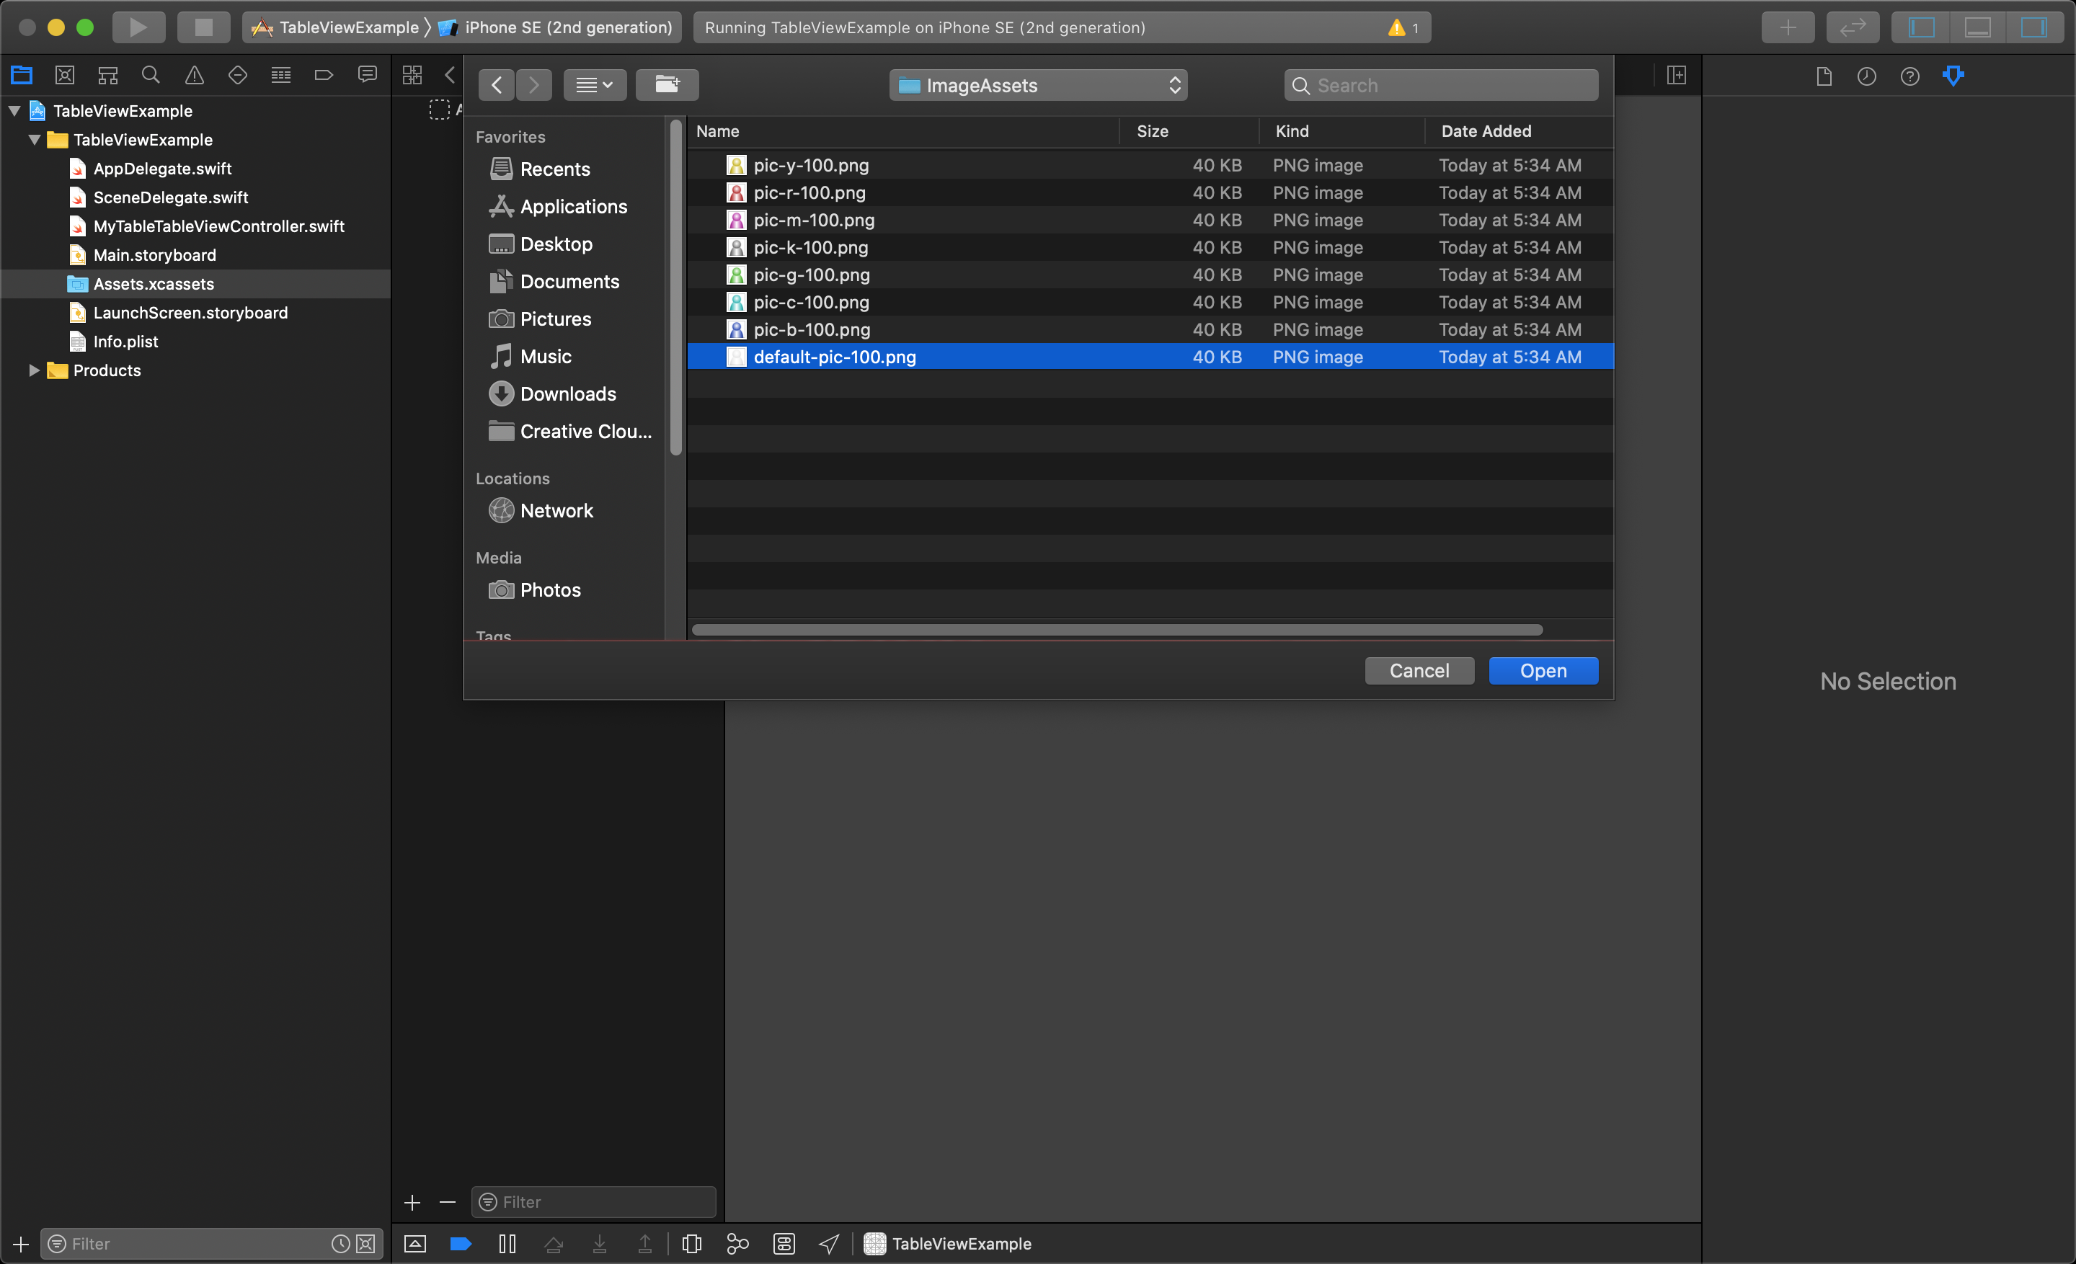Click the Add Editor icon
This screenshot has height=1264, width=2076.
[1677, 76]
